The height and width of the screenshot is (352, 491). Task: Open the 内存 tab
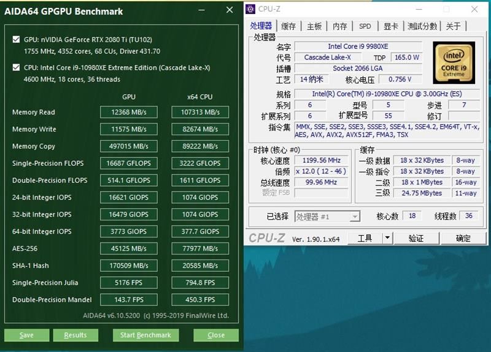click(340, 26)
